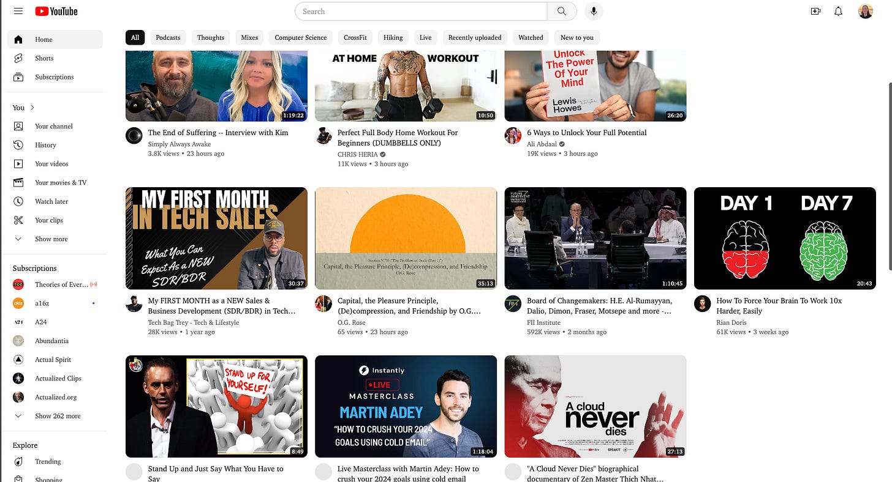The image size is (892, 482).
Task: Open '6 Ways to Unlock Your Full Potential'
Action: [x=587, y=133]
